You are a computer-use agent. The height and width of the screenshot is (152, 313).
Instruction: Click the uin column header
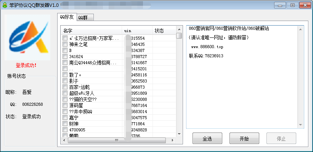[x=137, y=31]
